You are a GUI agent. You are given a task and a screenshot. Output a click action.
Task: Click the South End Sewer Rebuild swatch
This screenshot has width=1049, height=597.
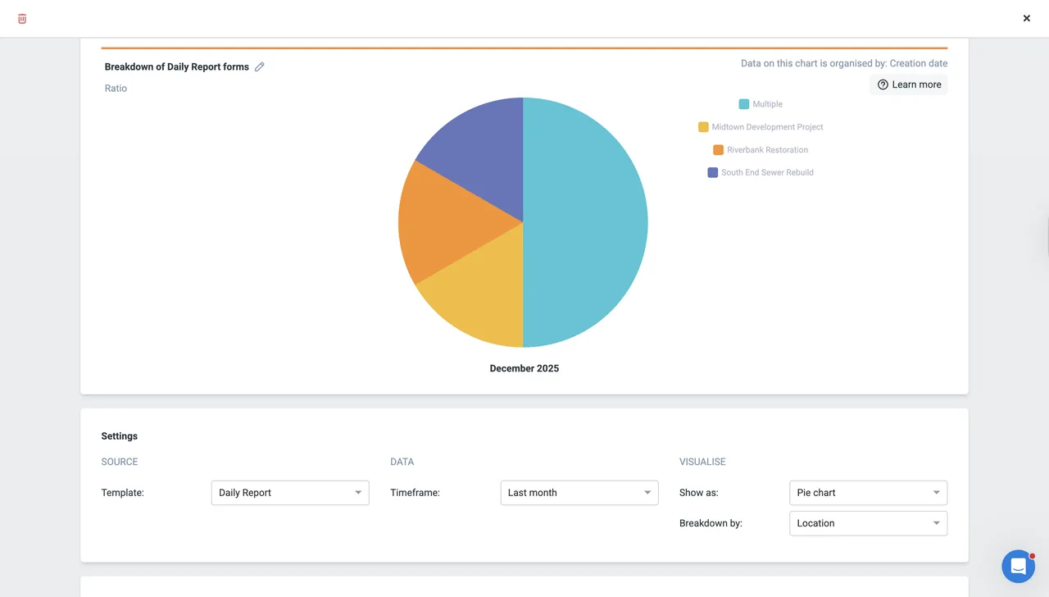(x=713, y=172)
